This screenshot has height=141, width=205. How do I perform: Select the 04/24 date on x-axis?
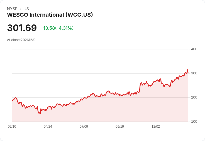point(48,127)
